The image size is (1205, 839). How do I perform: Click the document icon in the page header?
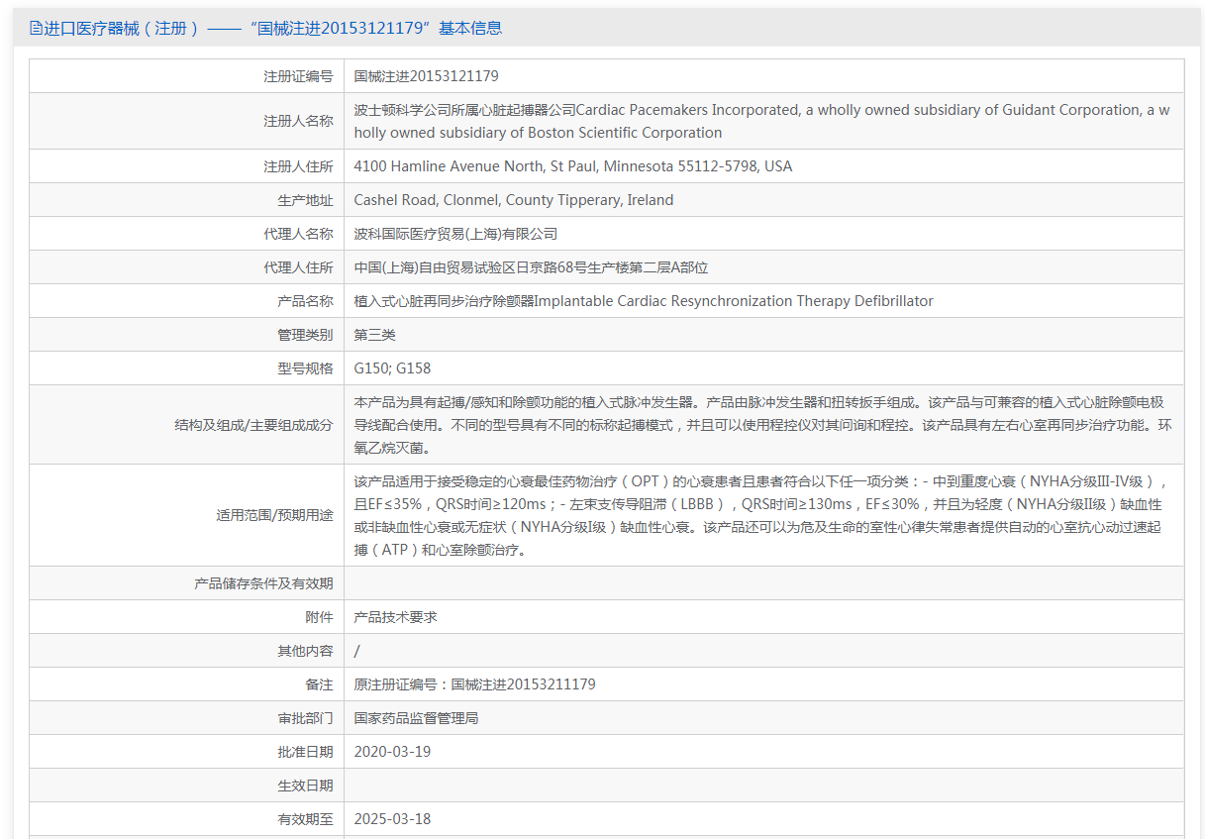[36, 28]
